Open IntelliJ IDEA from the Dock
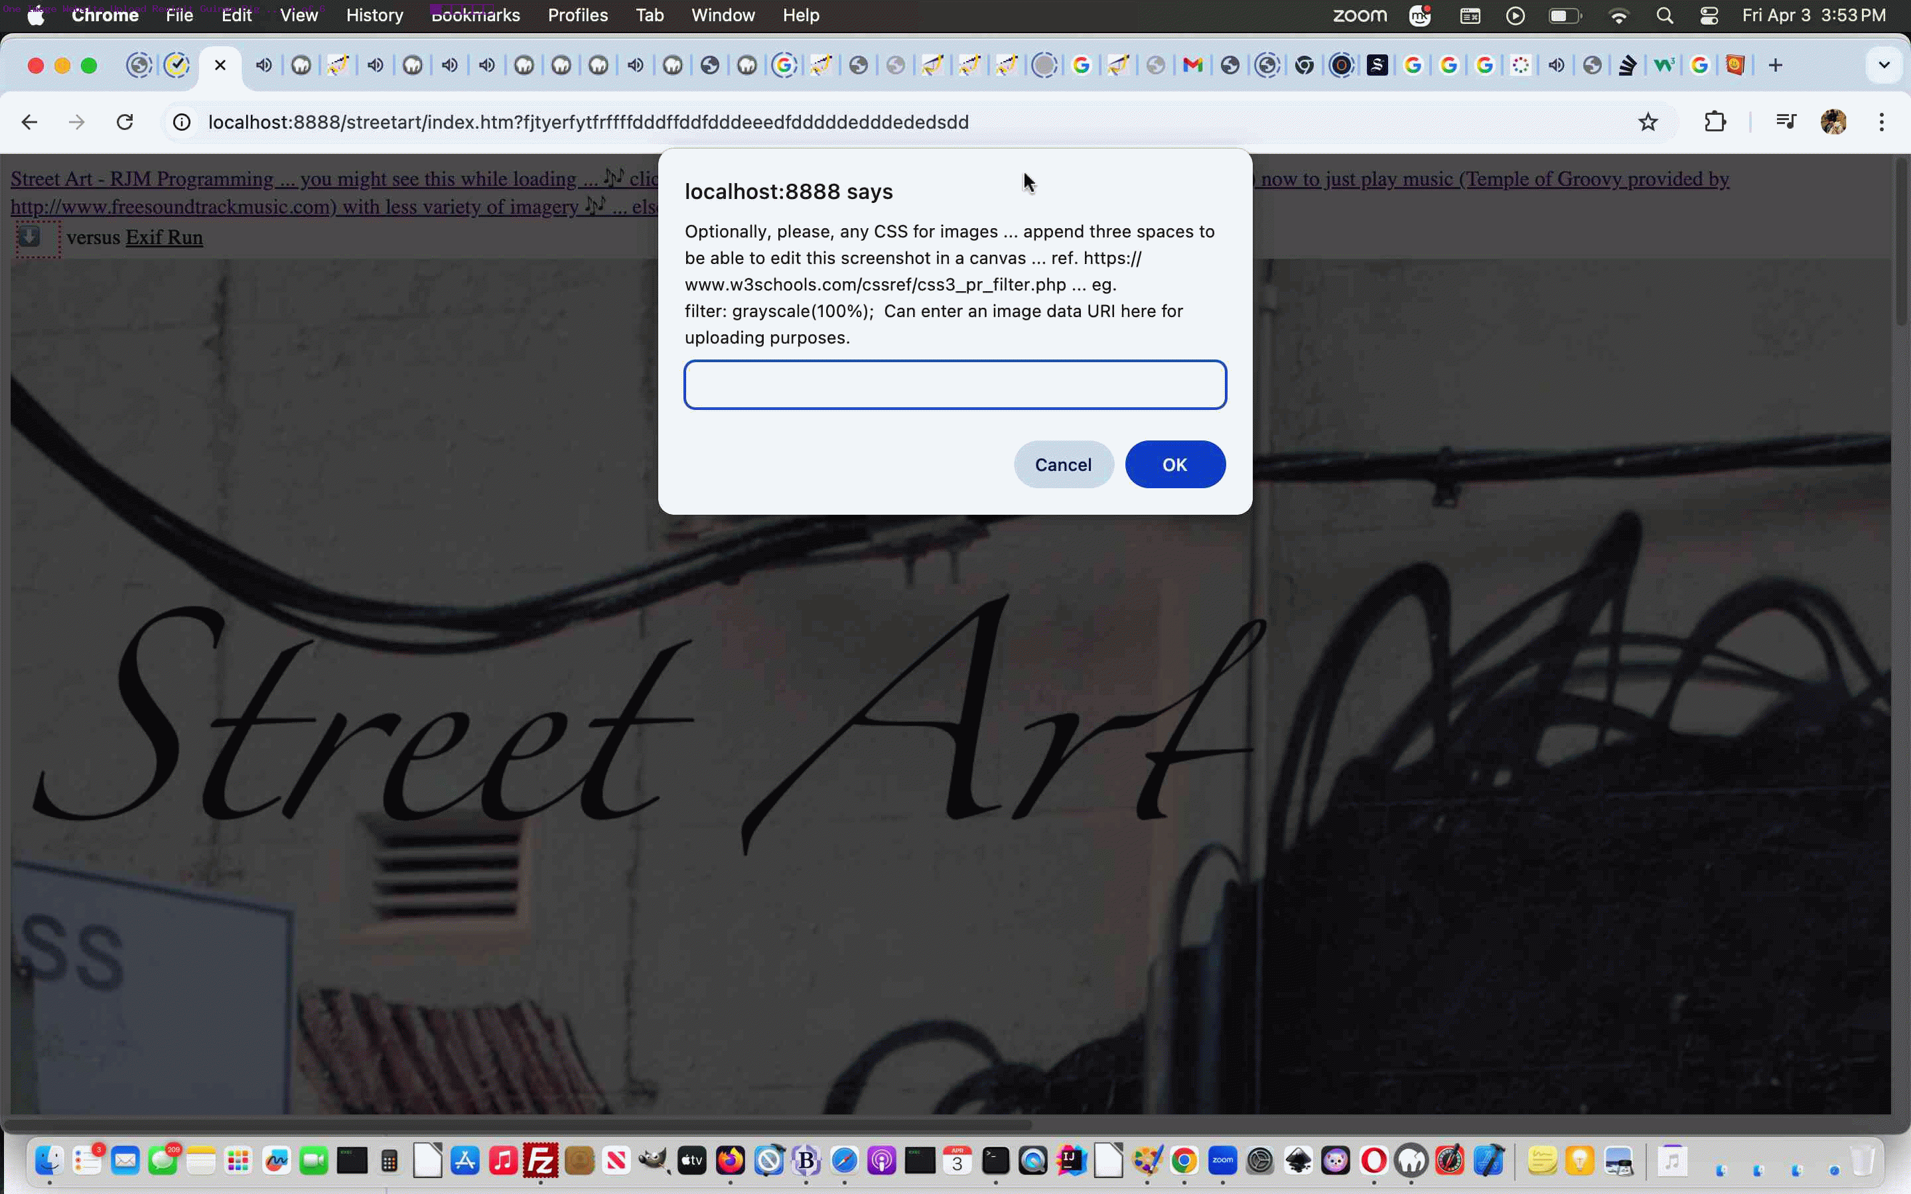The height and width of the screenshot is (1194, 1911). (x=1071, y=1161)
